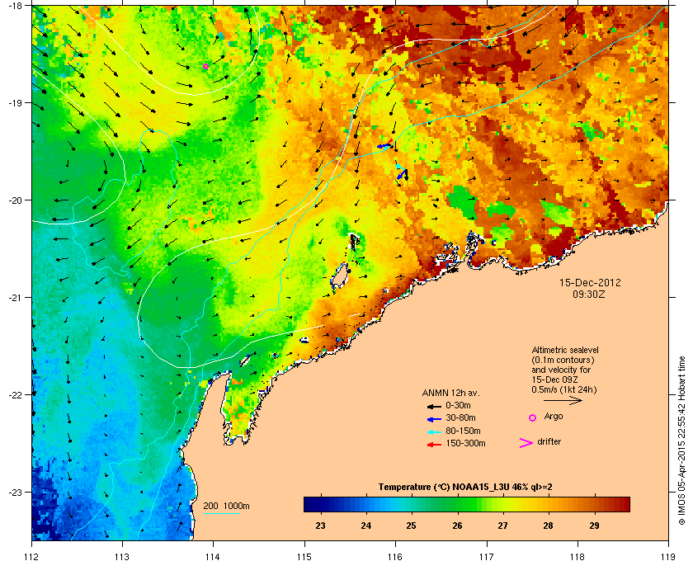Screen dimensions: 693x561
Task: Click the black 0-30m arrow in legend
Action: click(x=434, y=406)
